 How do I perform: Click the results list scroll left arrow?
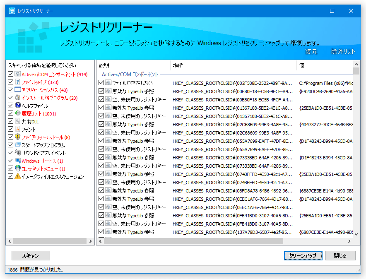(x=100, y=241)
